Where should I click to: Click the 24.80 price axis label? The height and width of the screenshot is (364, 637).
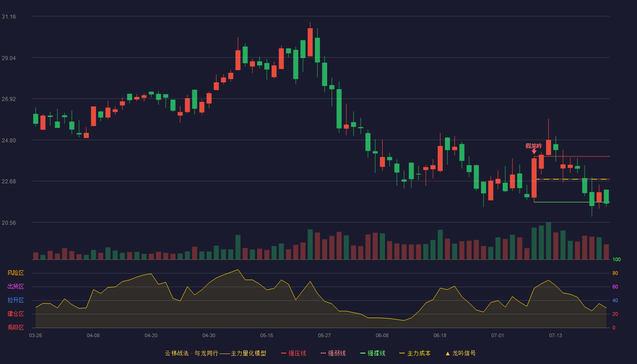tap(9, 141)
